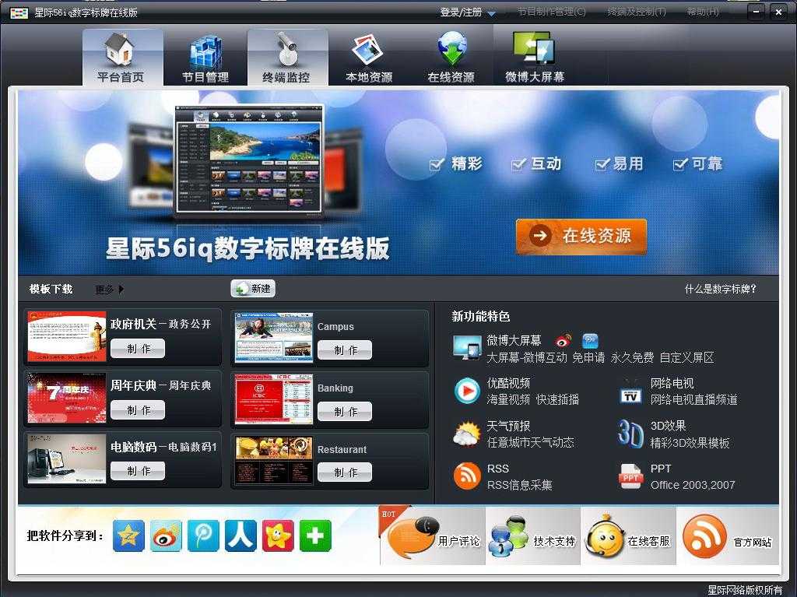
Task: Minimize the 星际56iq window
Action: click(x=757, y=12)
